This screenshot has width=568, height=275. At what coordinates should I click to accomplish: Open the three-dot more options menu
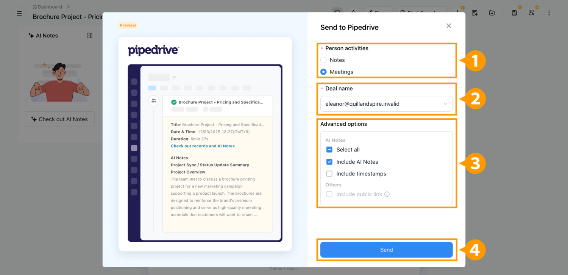point(549,13)
